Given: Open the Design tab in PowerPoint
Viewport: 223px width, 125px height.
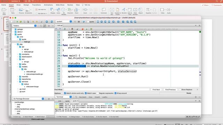Looking at the screenshot, I should [x=26, y=5].
